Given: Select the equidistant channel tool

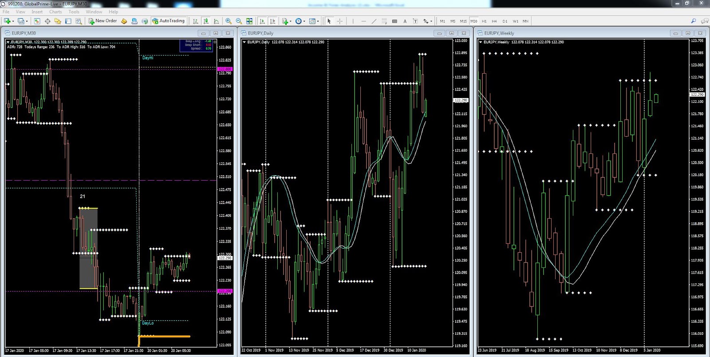Looking at the screenshot, I should 384,21.
